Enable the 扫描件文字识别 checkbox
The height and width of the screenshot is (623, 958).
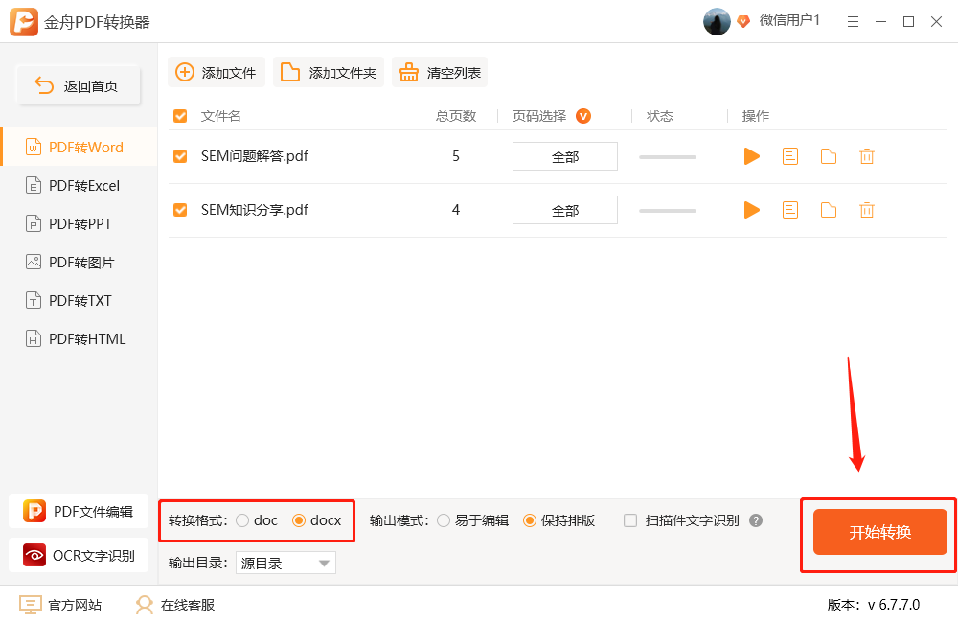(x=630, y=520)
